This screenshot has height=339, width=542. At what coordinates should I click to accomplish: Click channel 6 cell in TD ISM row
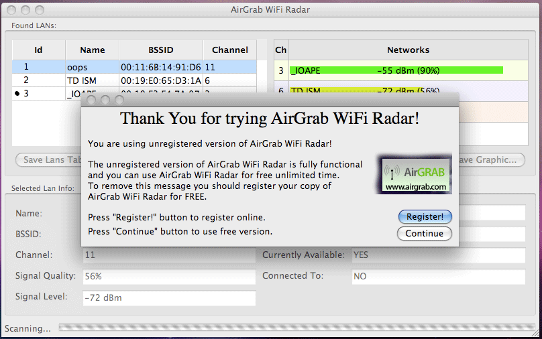tap(229, 80)
